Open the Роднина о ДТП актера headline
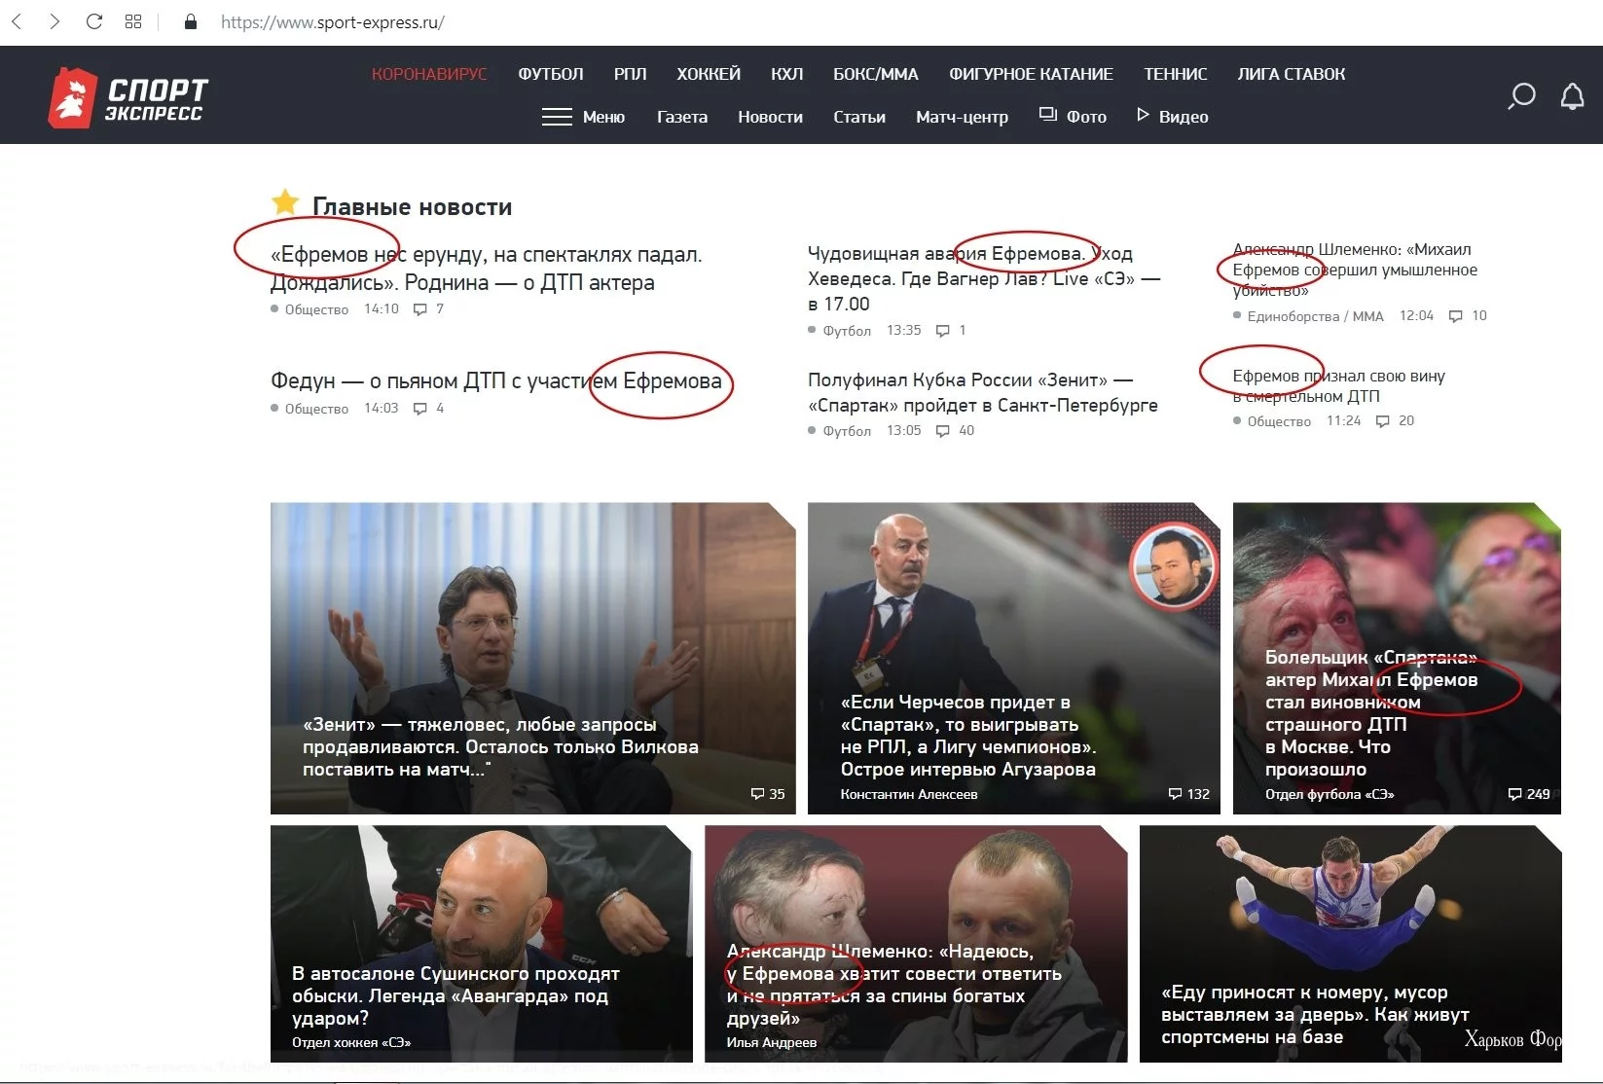This screenshot has width=1603, height=1084. pos(486,269)
